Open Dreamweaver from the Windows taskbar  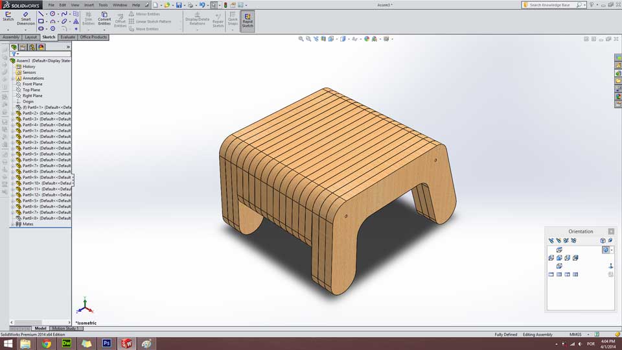(67, 344)
